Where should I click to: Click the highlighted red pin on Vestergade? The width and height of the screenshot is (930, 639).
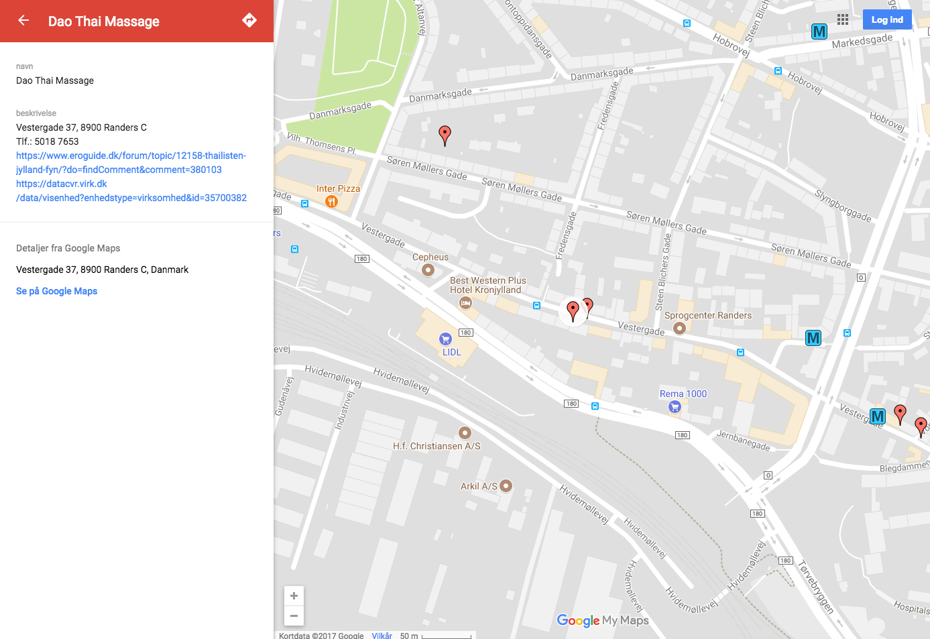pos(573,311)
